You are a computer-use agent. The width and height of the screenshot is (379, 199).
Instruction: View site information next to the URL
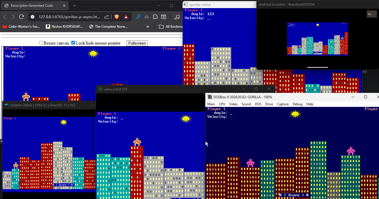pos(33,17)
